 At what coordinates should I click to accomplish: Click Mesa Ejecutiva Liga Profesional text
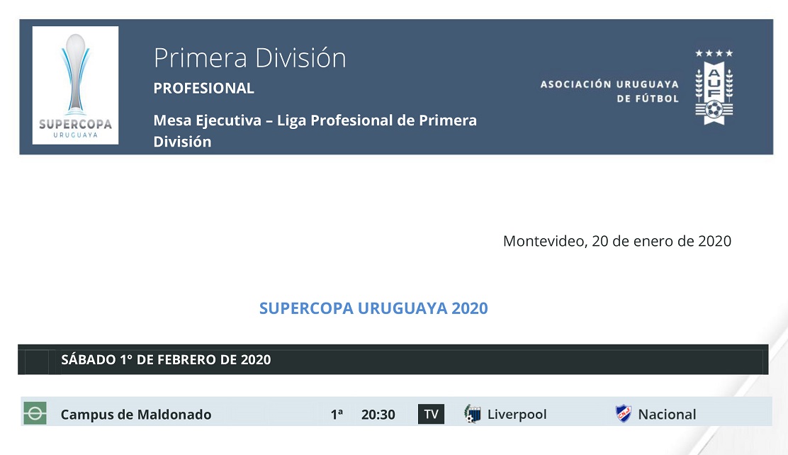click(x=315, y=130)
